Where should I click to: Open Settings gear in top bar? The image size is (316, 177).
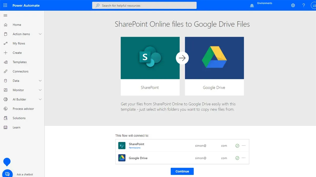pos(293,5)
